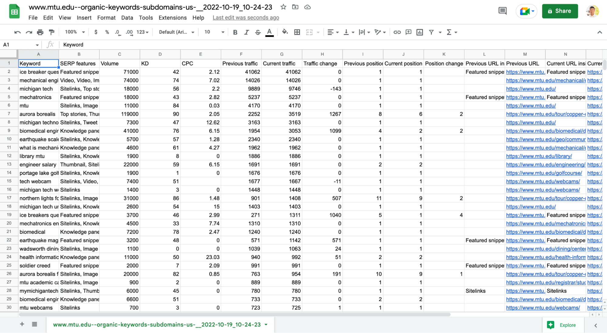The height and width of the screenshot is (333, 607).
Task: Click the green Share button
Action: (x=560, y=11)
